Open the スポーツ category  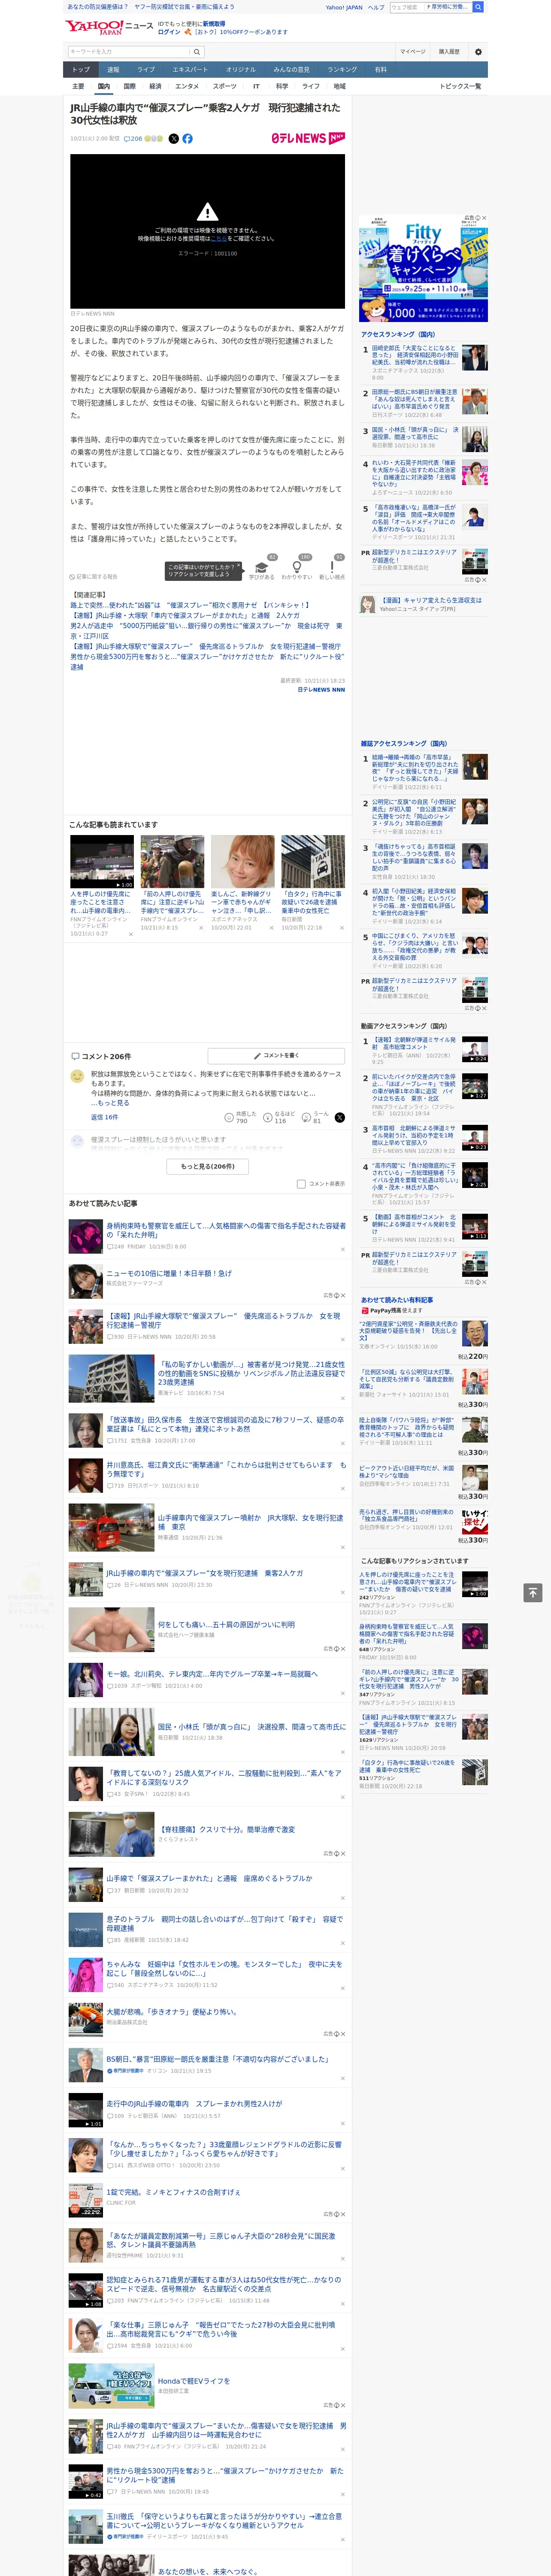click(225, 86)
